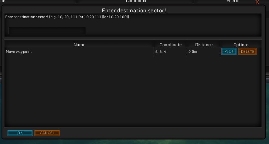Viewport: 269px width, 144px height.
Task: Select the Command column header behind the dialog
Action: point(136,1)
